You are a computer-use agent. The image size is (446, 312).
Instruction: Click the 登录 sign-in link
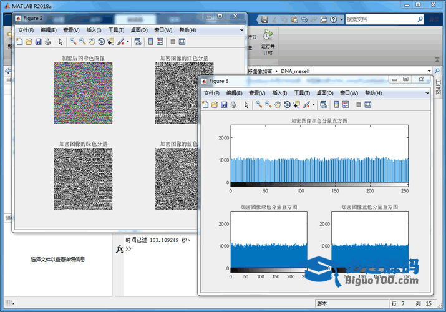pyautogui.click(x=434, y=19)
